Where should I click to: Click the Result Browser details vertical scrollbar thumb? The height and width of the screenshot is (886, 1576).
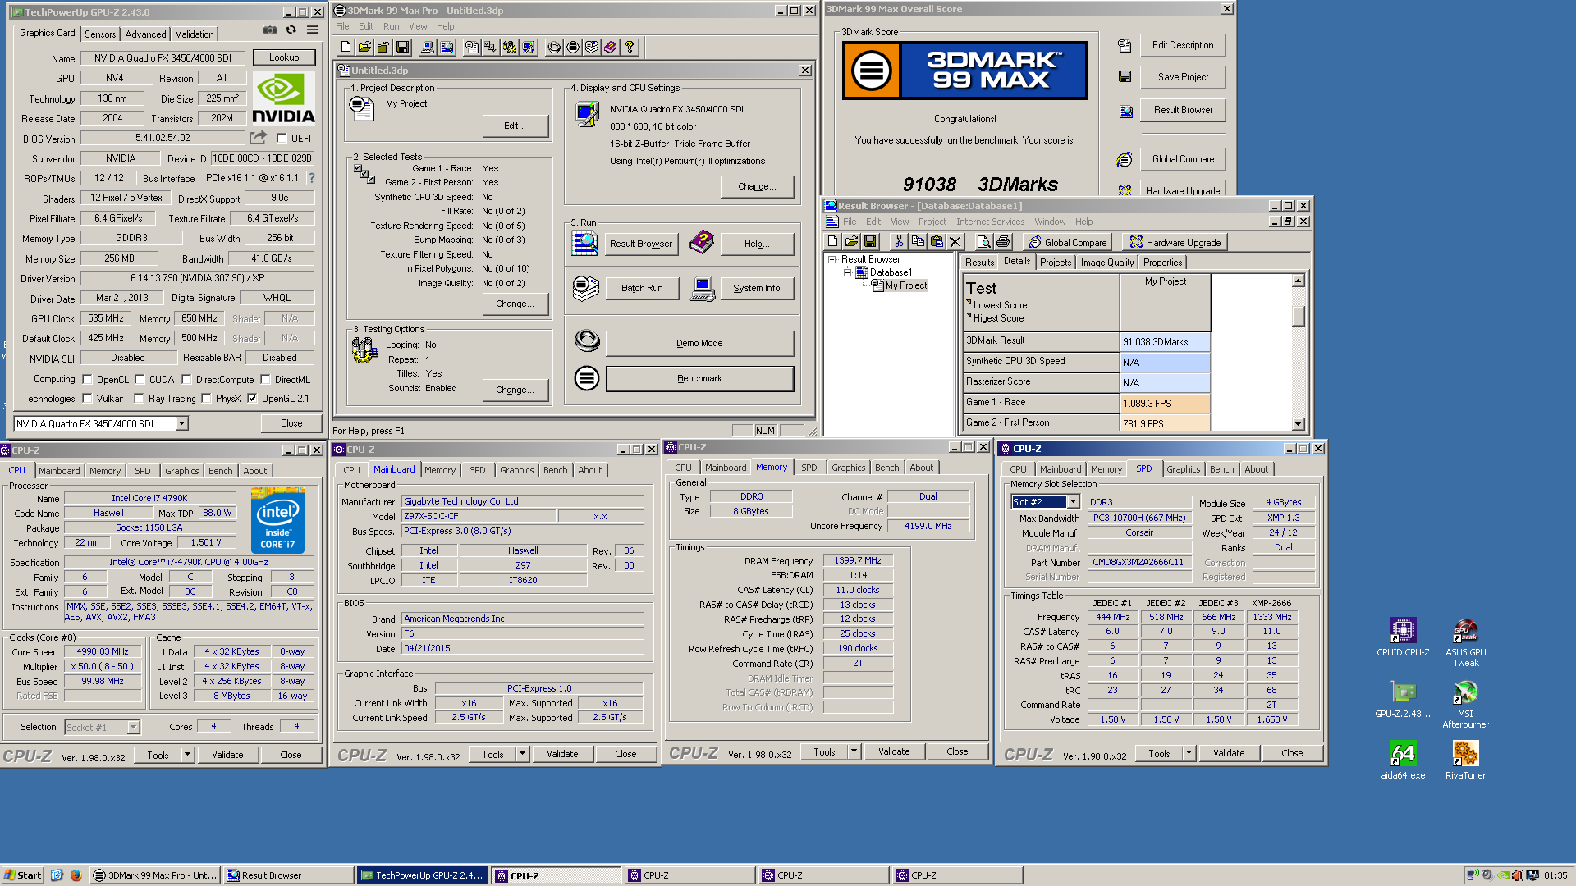pos(1299,316)
